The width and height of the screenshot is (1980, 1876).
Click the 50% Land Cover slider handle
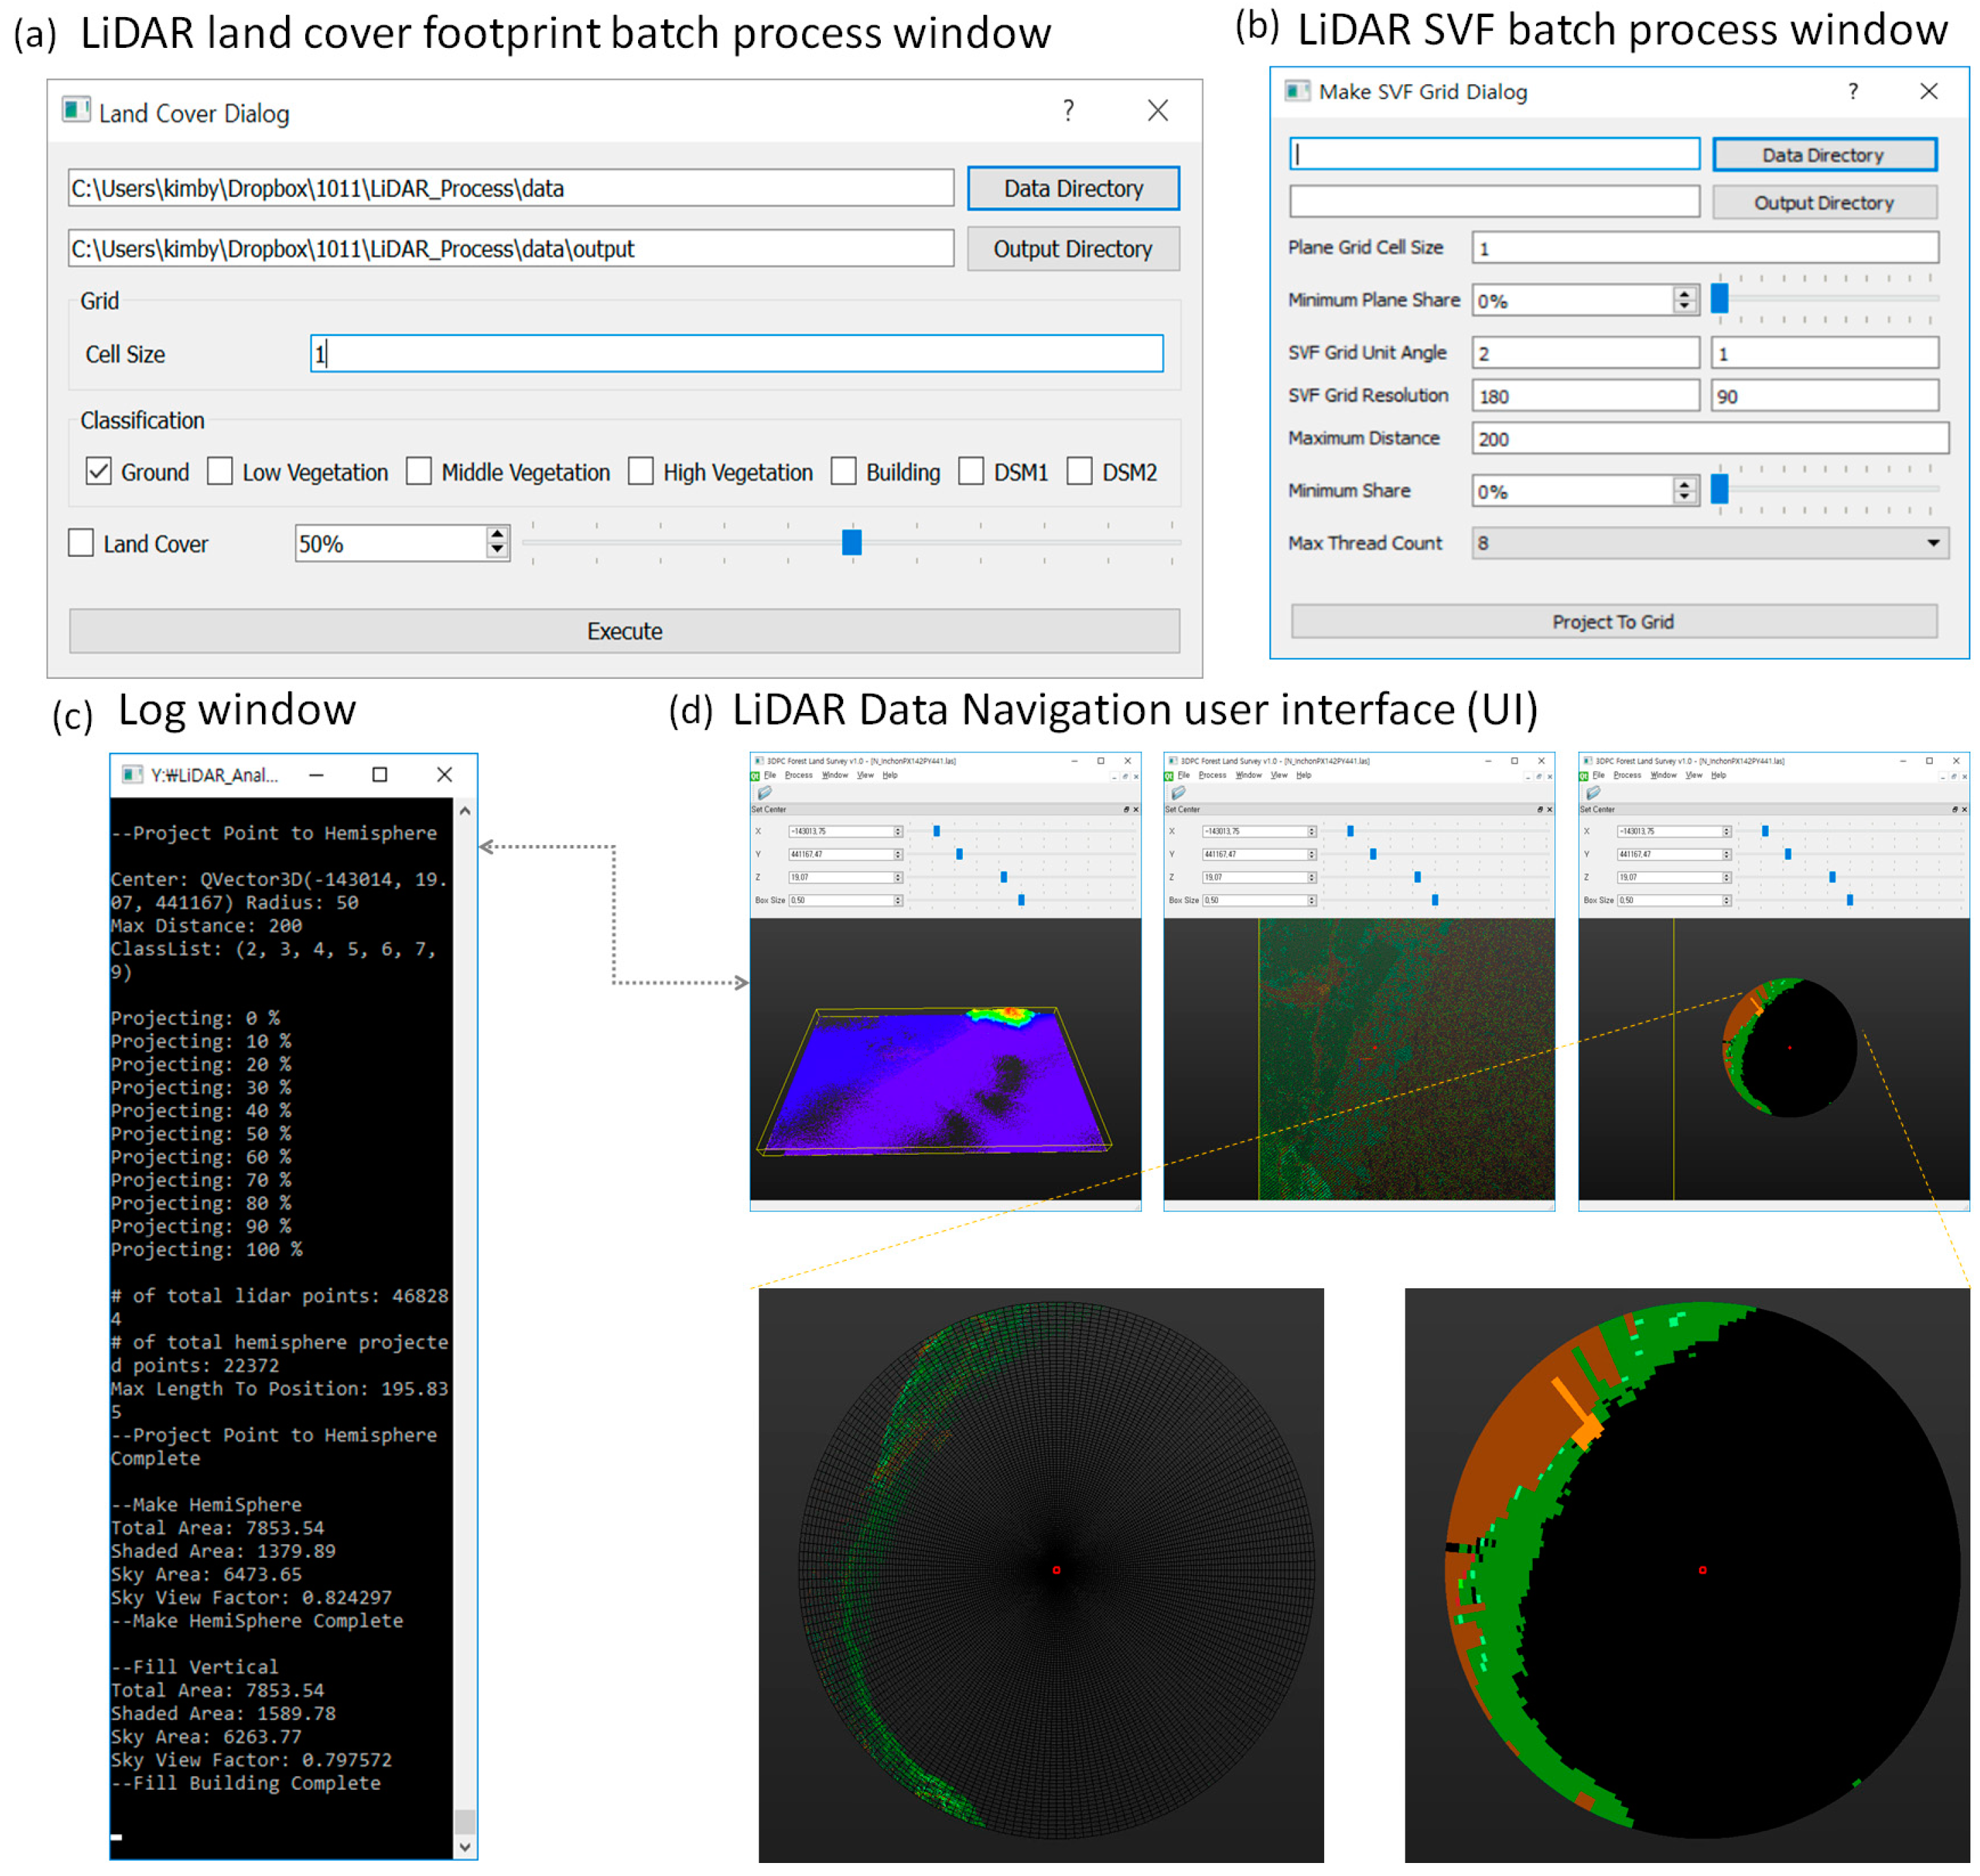point(851,543)
